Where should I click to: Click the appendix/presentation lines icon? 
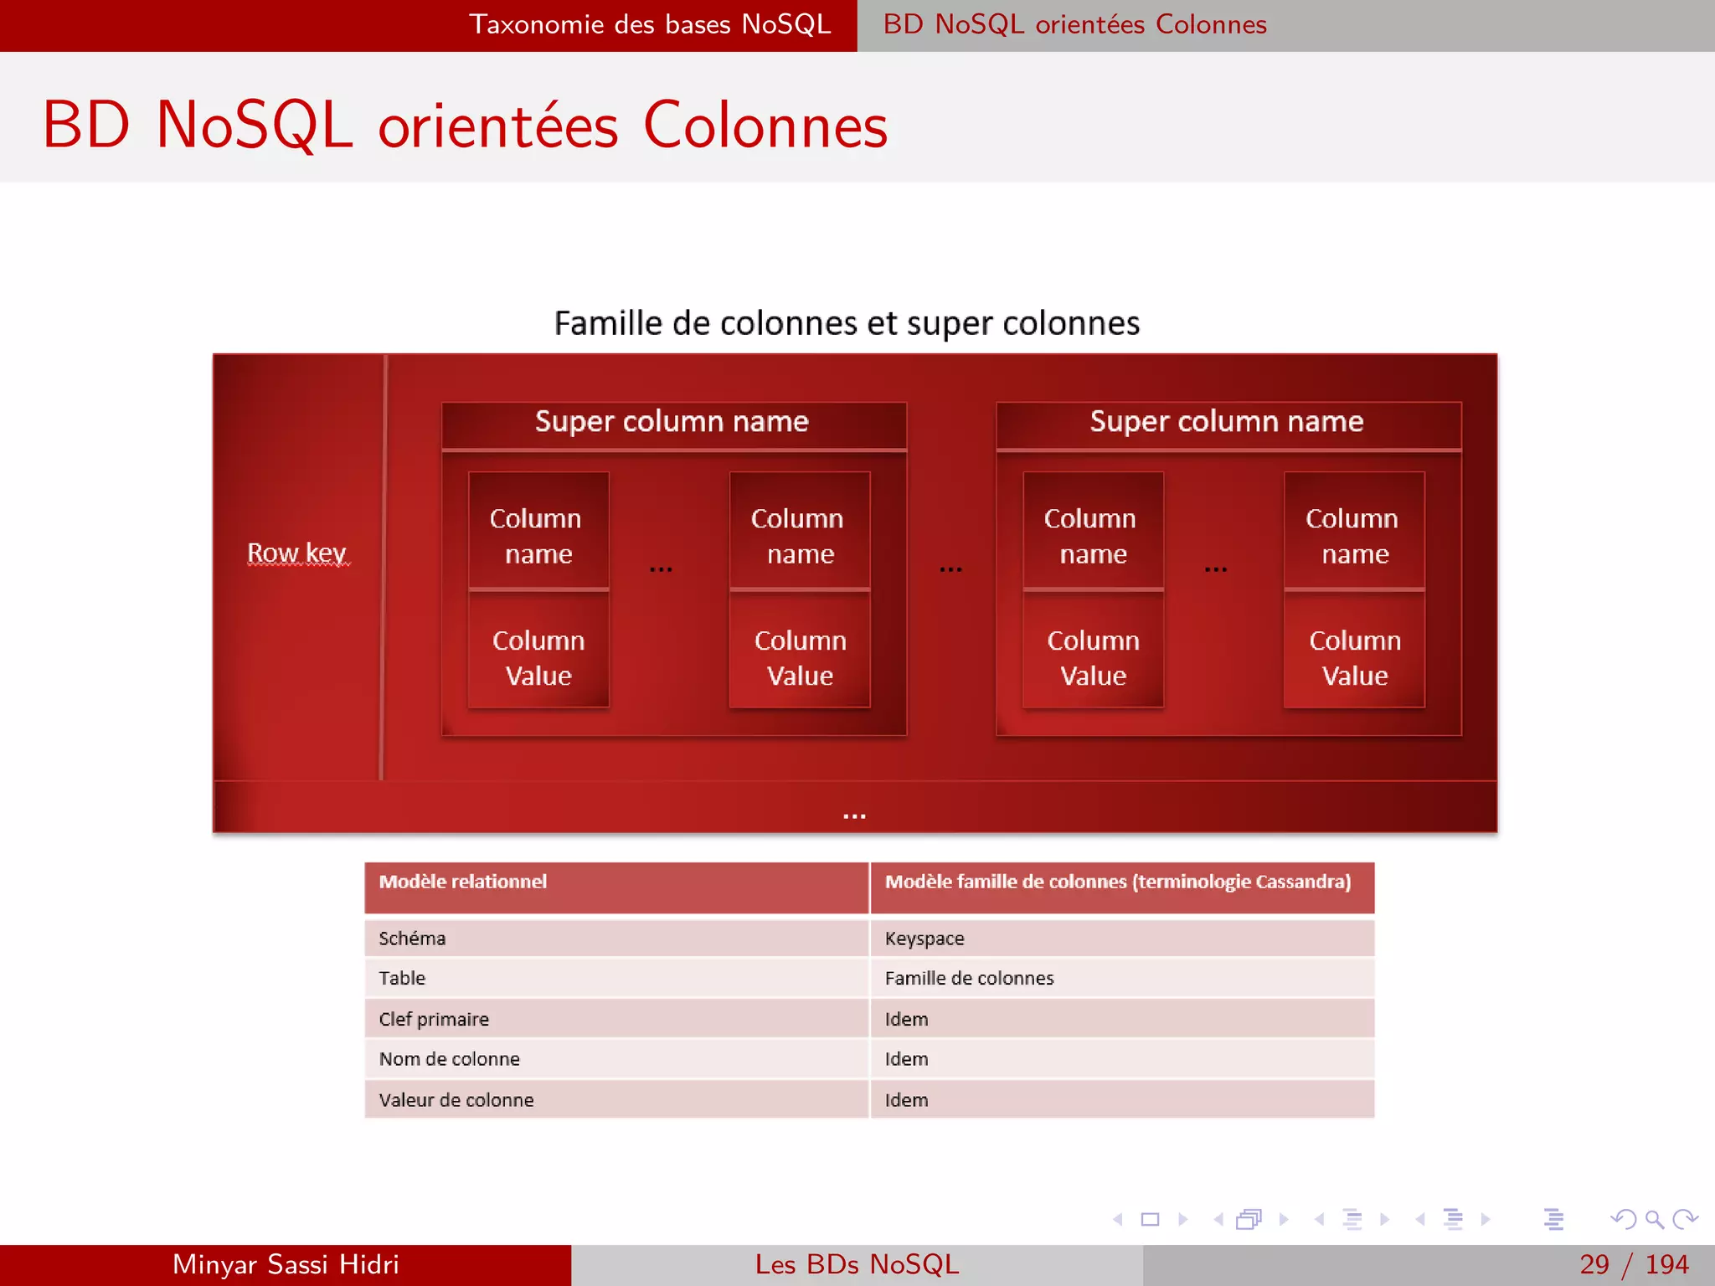1553,1220
